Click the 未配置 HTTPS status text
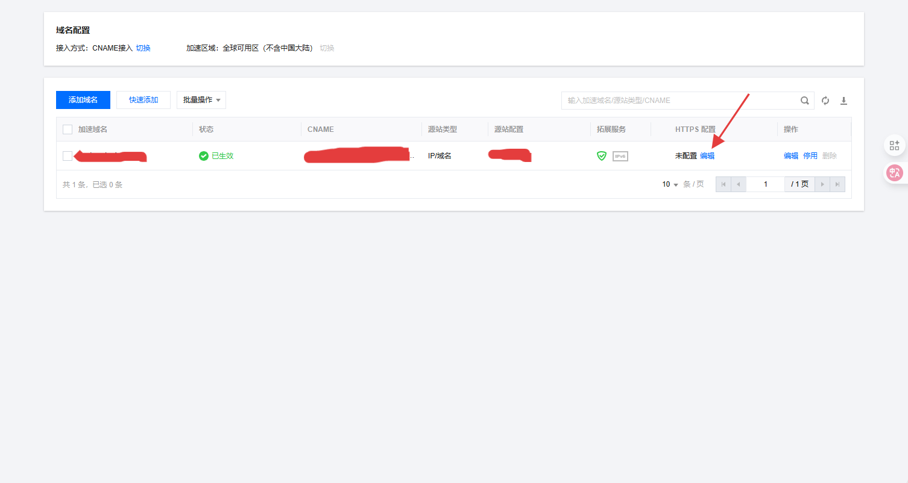Screen dimensions: 908x483 pyautogui.click(x=686, y=156)
